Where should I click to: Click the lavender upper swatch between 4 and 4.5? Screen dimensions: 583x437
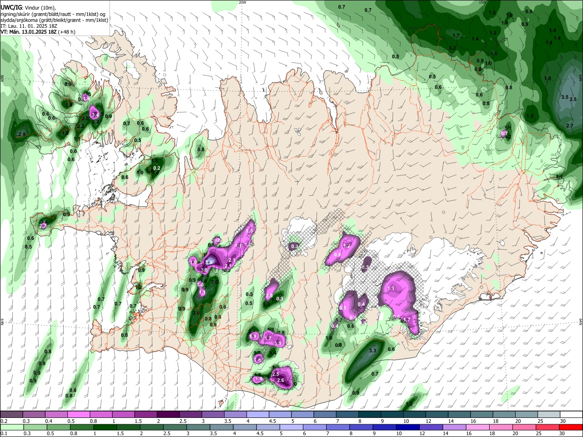click(258, 414)
